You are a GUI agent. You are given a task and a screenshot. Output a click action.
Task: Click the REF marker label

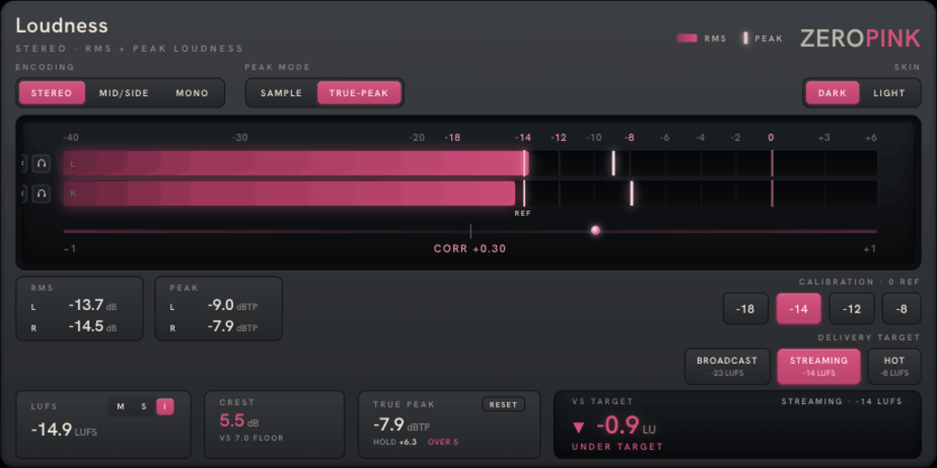(x=522, y=213)
